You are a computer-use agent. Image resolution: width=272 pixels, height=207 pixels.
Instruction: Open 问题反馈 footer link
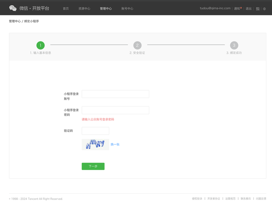click(x=261, y=199)
